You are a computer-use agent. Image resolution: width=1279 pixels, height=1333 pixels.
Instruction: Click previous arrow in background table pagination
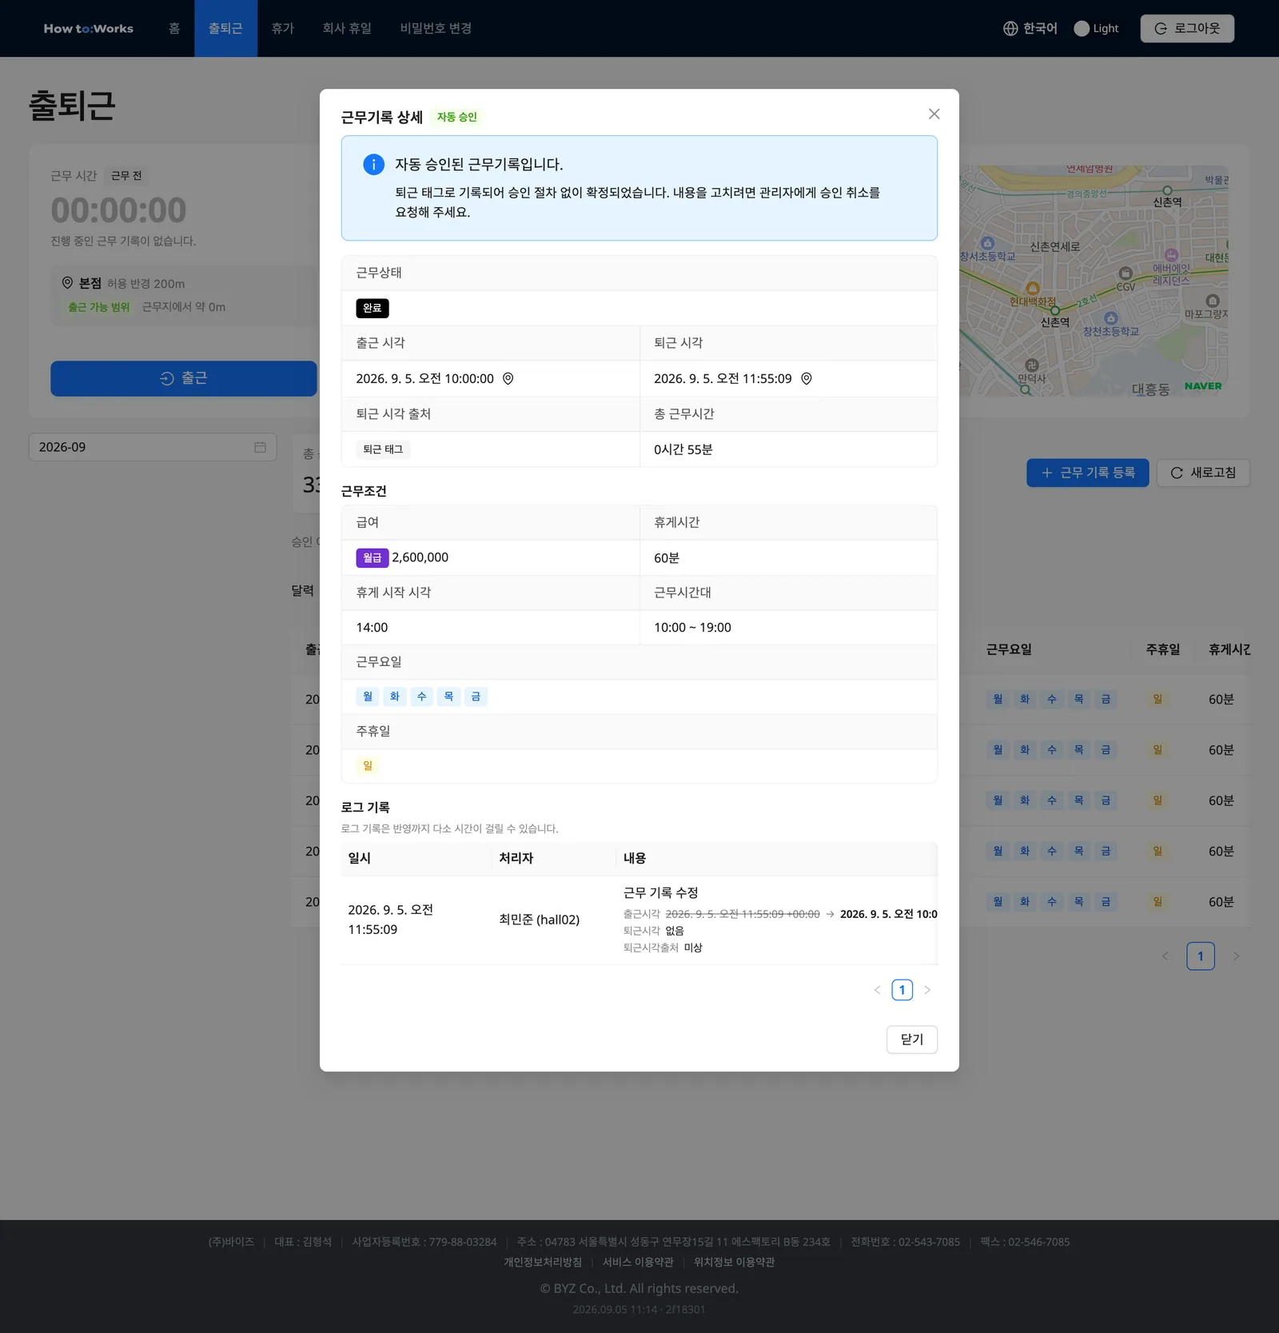point(1165,956)
